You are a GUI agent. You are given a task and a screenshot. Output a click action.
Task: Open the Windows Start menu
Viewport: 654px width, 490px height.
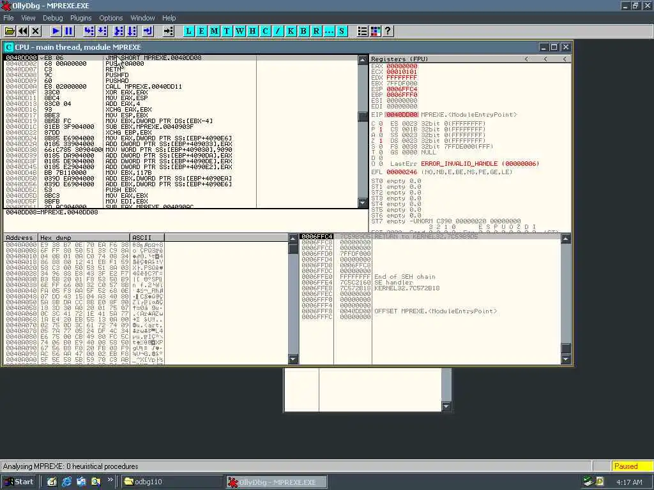(19, 482)
